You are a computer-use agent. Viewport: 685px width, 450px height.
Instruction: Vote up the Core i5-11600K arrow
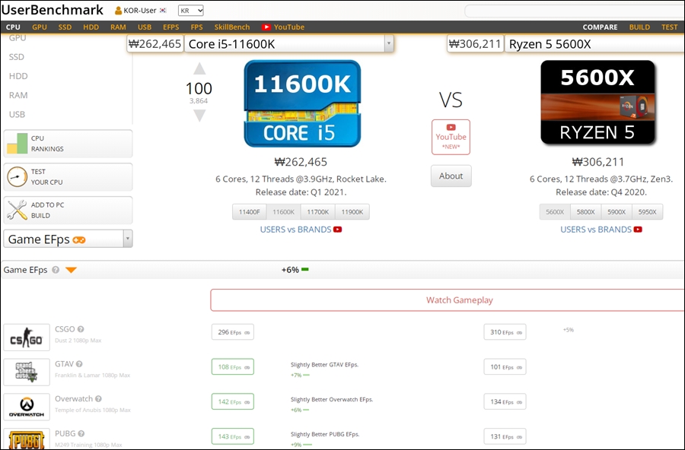tap(199, 68)
